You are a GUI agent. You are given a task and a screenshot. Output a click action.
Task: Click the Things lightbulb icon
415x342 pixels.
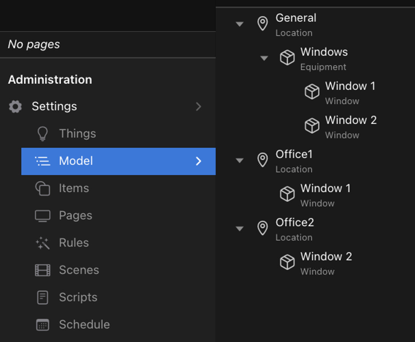42,134
